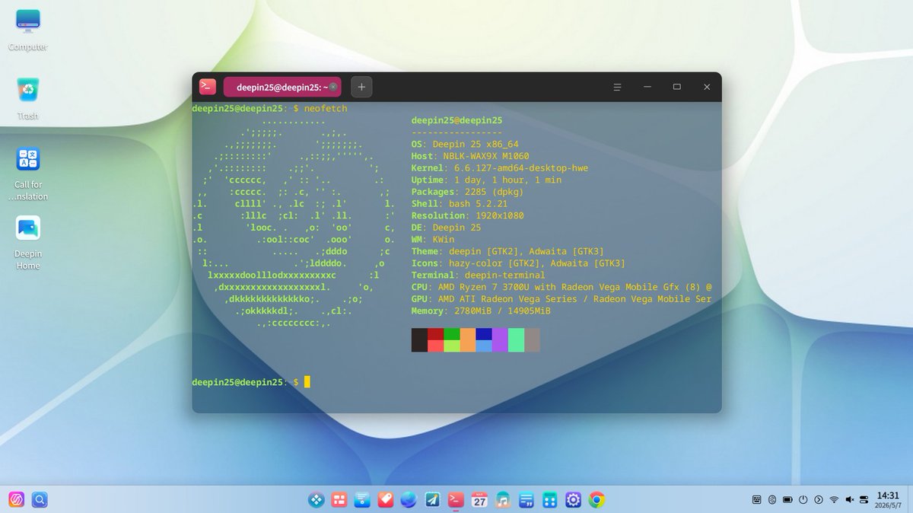The width and height of the screenshot is (913, 513).
Task: Click the 'Host: NBLK-WAX9X M1060' line
Action: [470, 156]
